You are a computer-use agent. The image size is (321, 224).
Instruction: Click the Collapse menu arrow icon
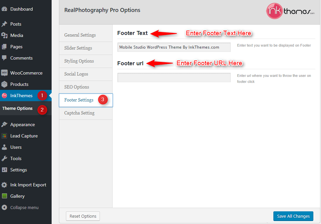(x=4, y=207)
